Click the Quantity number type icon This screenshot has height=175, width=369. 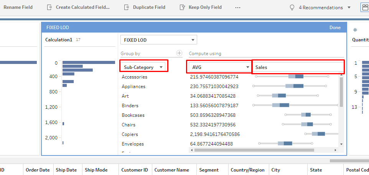355,30
